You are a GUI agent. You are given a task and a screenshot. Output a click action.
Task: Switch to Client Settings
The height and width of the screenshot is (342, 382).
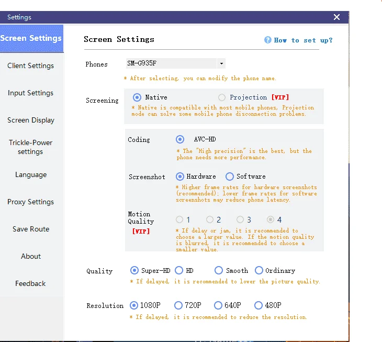[x=31, y=65]
